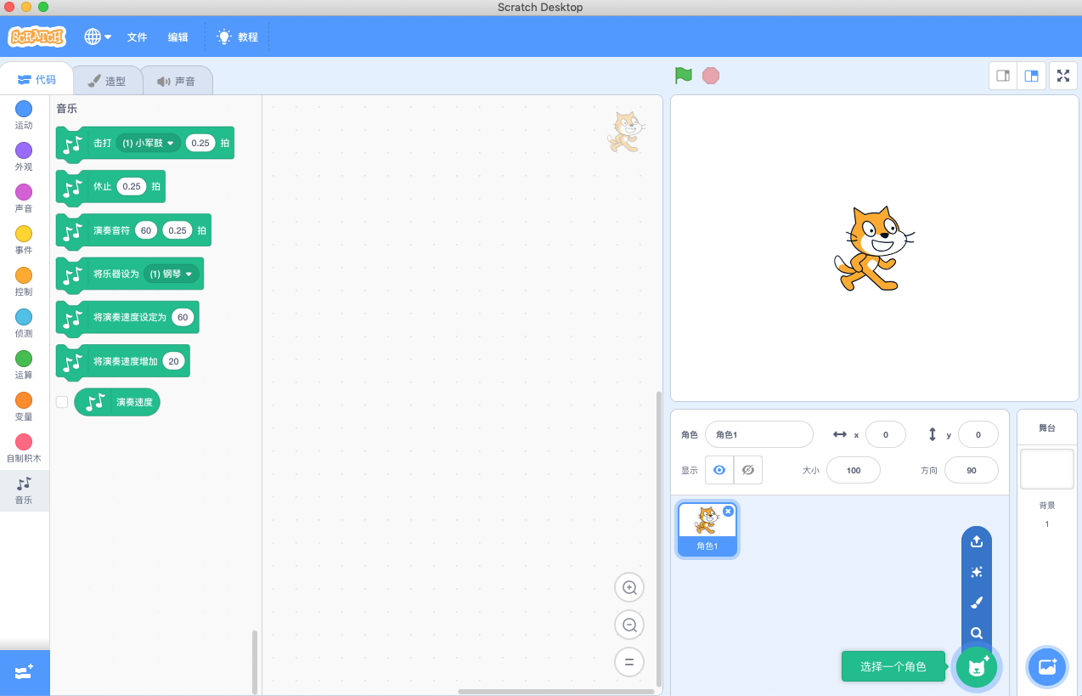Select the 运动 block category
The height and width of the screenshot is (696, 1082).
tap(24, 115)
